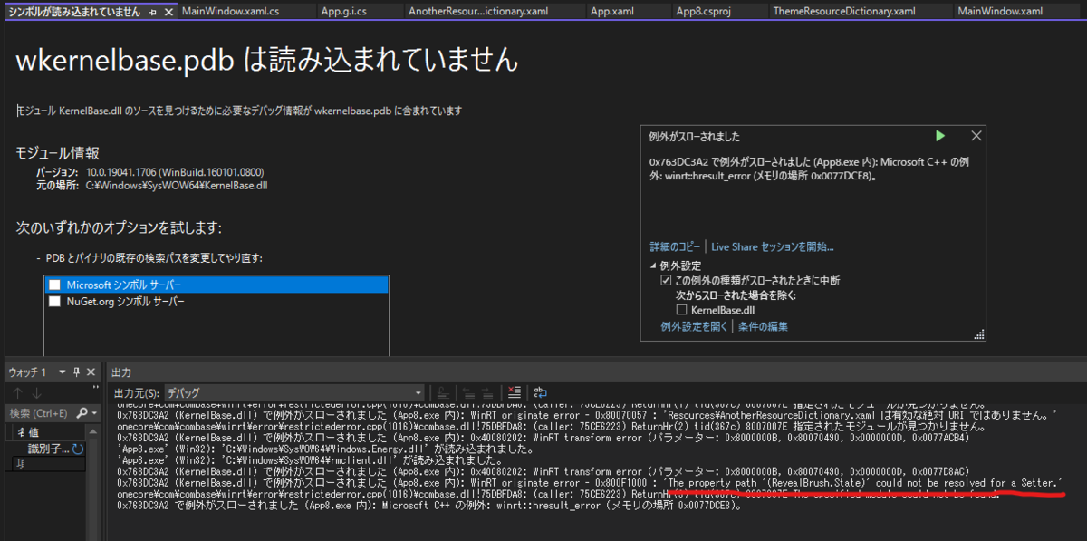Toggle auto-hide pin on ウォッチ 1 panel
The width and height of the screenshot is (1087, 541).
pos(77,372)
